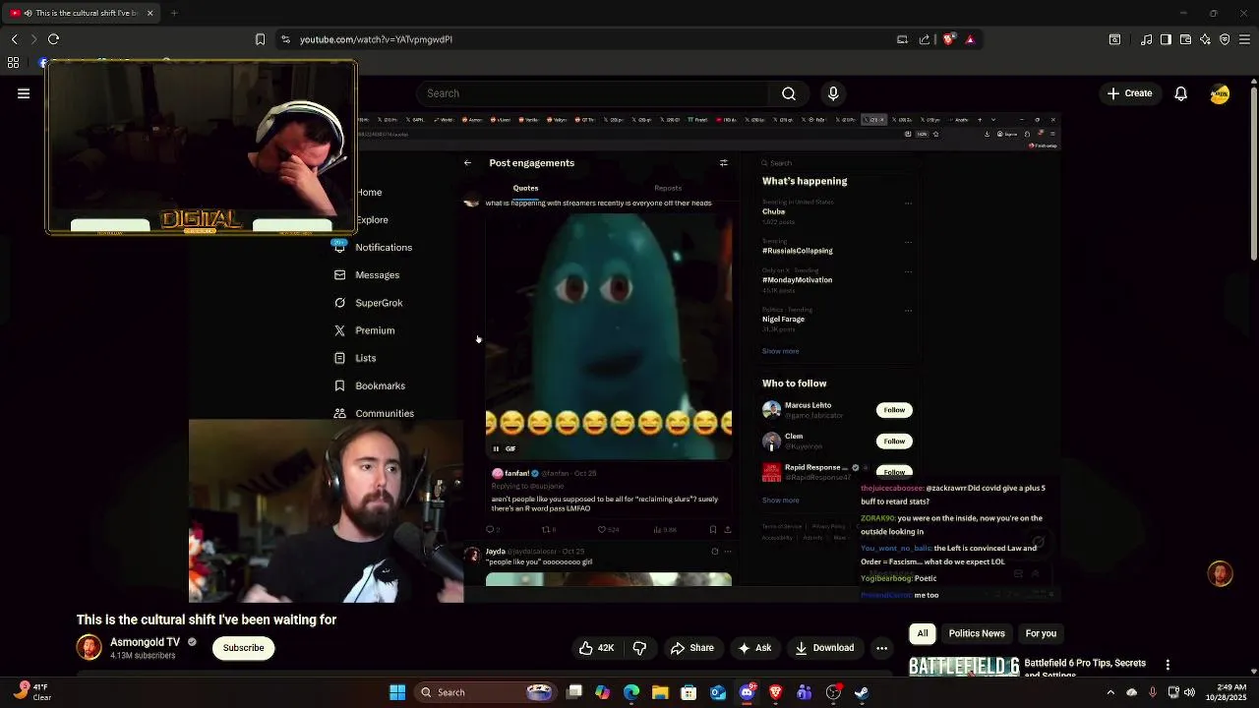Open Steam from the taskbar
1259x708 pixels.
click(862, 692)
